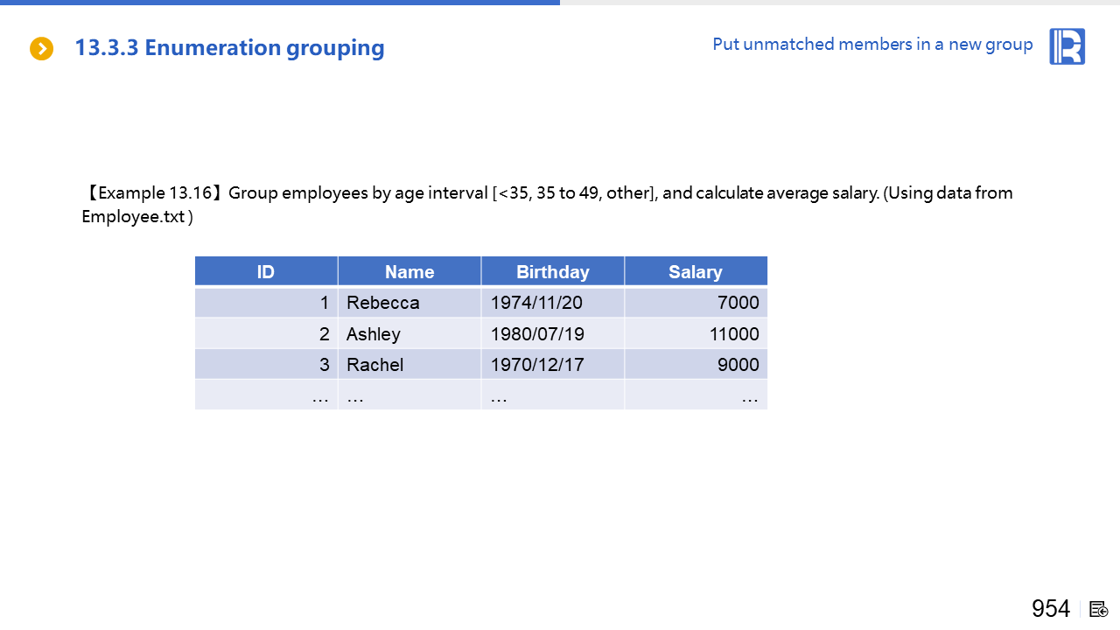Click the orange chevron icon beside the title
The width and height of the screenshot is (1120, 630).
pyautogui.click(x=41, y=49)
